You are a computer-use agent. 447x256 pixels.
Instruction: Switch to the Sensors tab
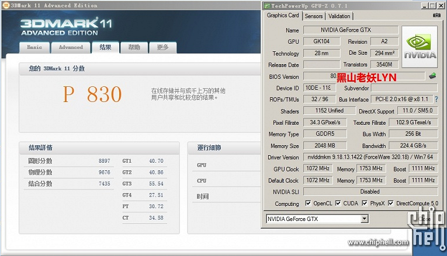[314, 16]
